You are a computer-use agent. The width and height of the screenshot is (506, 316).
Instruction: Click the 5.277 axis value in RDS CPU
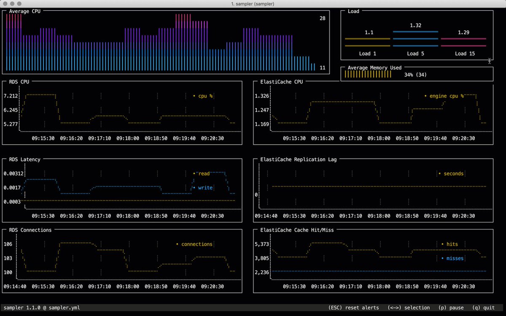point(11,124)
